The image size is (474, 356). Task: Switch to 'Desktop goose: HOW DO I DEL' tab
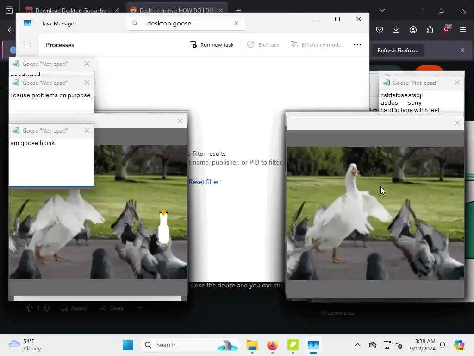[x=176, y=10]
